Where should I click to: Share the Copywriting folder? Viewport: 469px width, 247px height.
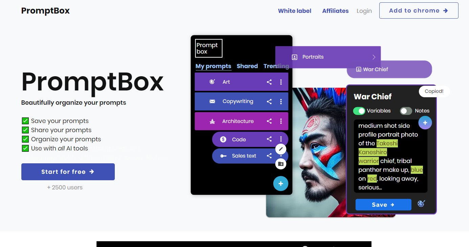(x=269, y=101)
